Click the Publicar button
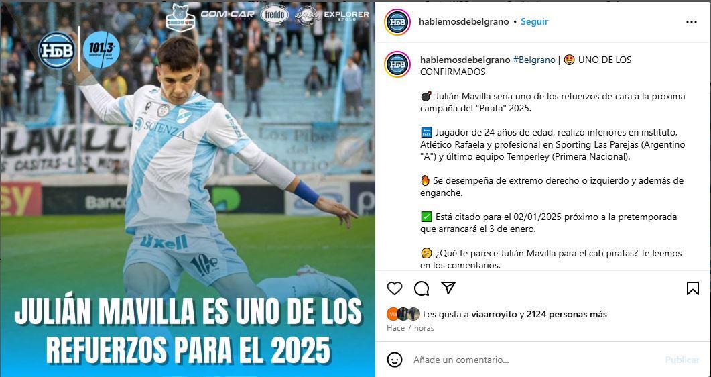The height and width of the screenshot is (377, 711). pos(682,360)
